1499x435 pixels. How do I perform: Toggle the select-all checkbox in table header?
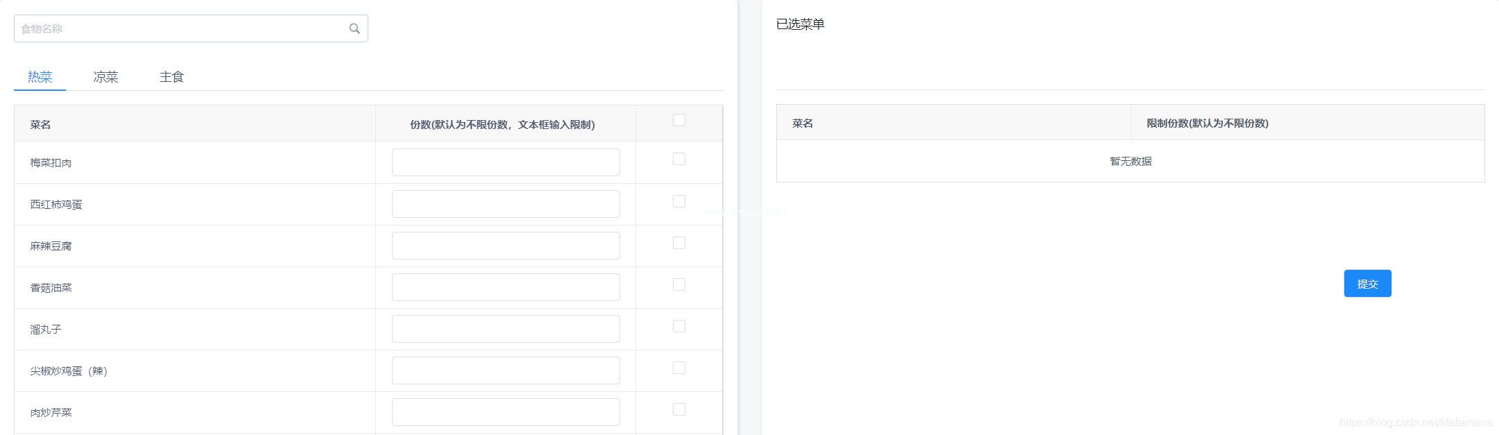(x=679, y=120)
